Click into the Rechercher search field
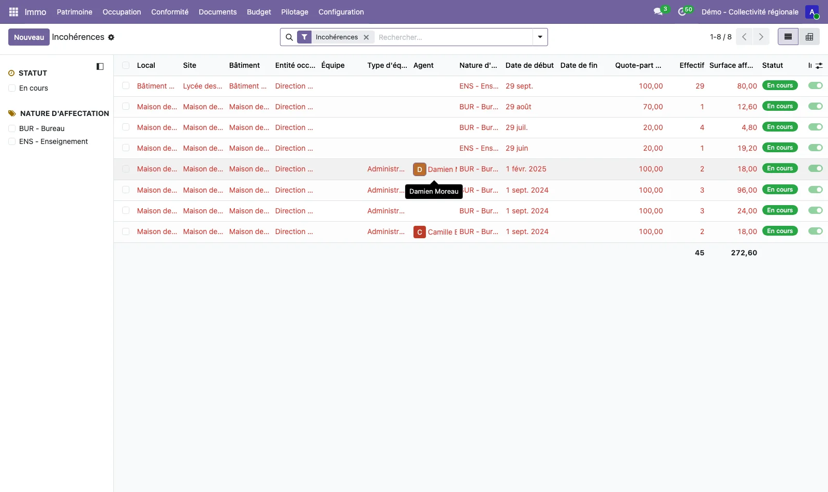 454,37
